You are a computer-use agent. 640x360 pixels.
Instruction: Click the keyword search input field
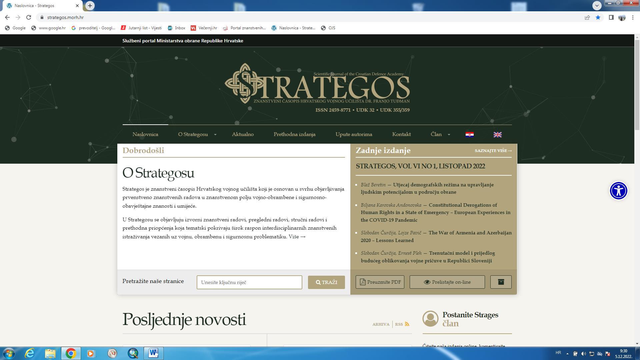249,282
